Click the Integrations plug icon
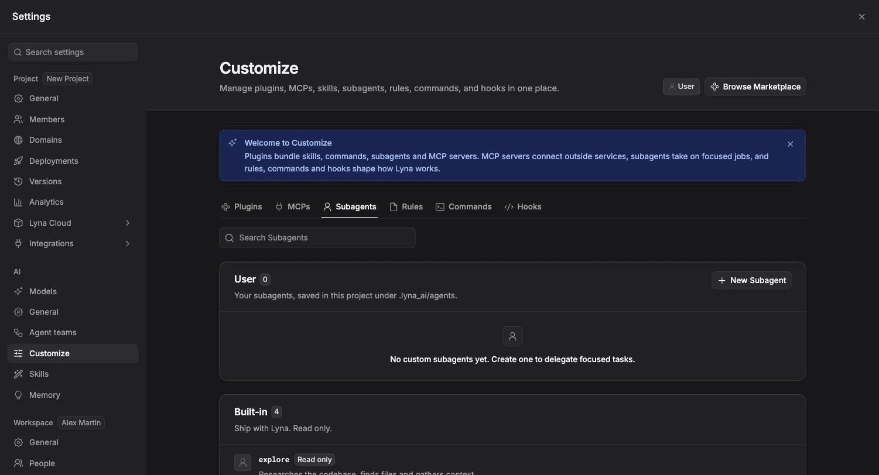This screenshot has width=879, height=475. [x=18, y=243]
